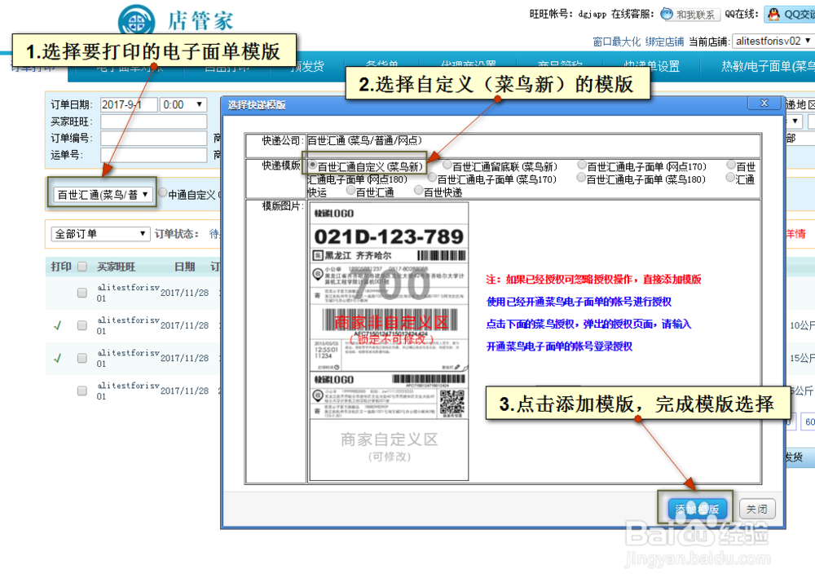Open the 百世汇通(菜鸟/普 template dropdown

pyautogui.click(x=103, y=195)
